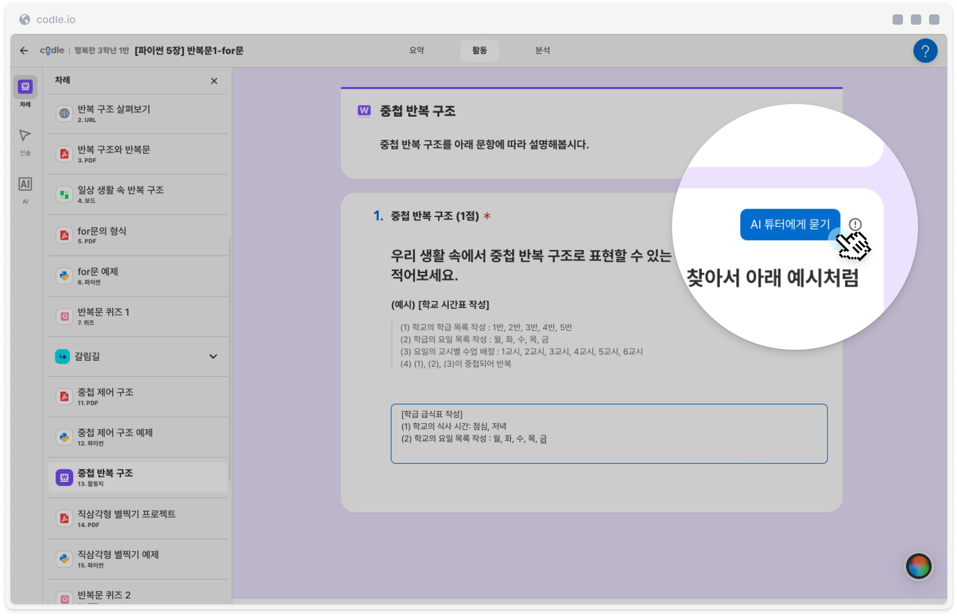Open 일상 생활 속 반복 구조 board item
The image size is (957, 616).
pos(138,194)
